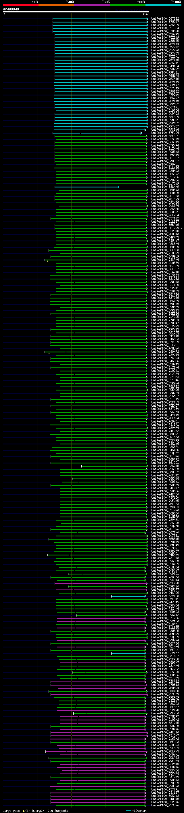Viewport: 184px width, 813px height.
Task: Select label UniRef100_Q3SPX4
Action: (165, 260)
